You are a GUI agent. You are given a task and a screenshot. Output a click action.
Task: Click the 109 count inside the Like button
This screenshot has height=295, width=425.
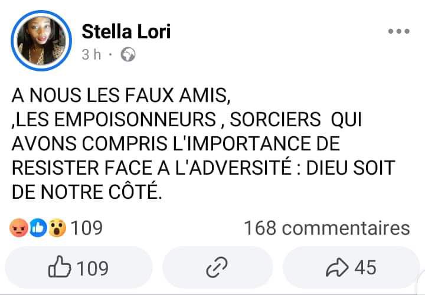click(93, 268)
